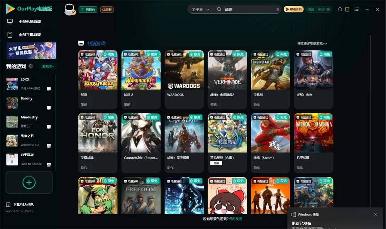
Task: Clear the search box text with the x icon
Action: point(278,9)
